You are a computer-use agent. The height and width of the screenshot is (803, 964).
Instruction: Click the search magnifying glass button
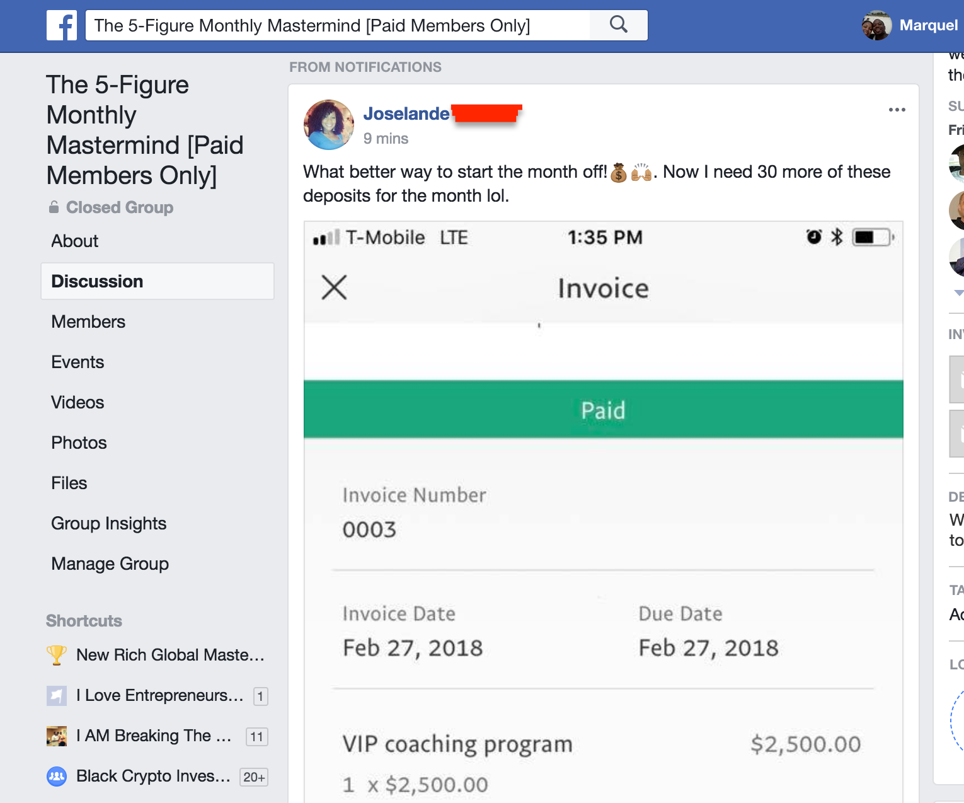pyautogui.click(x=619, y=25)
